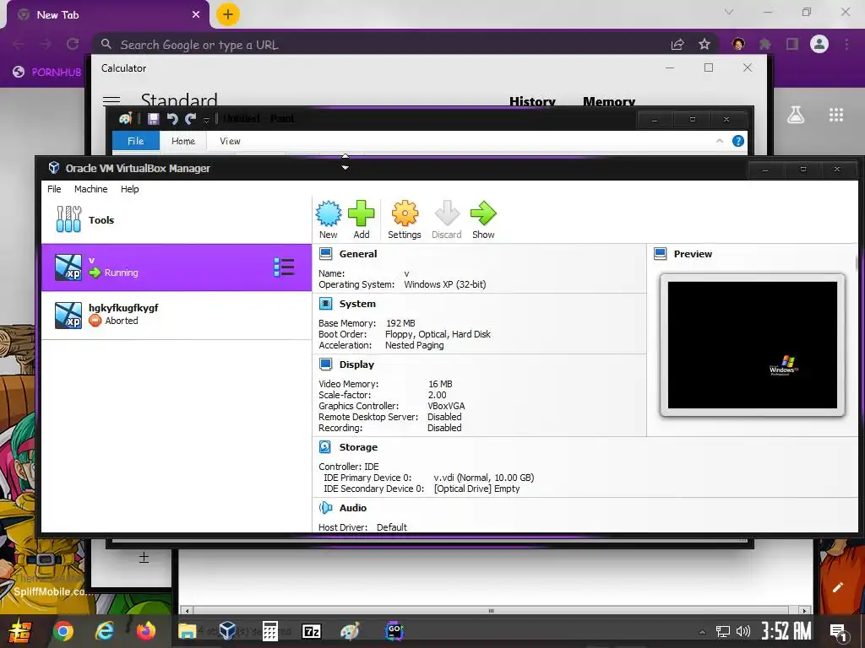Open the Machine menu in VirtualBox
The height and width of the screenshot is (648, 865).
(91, 189)
